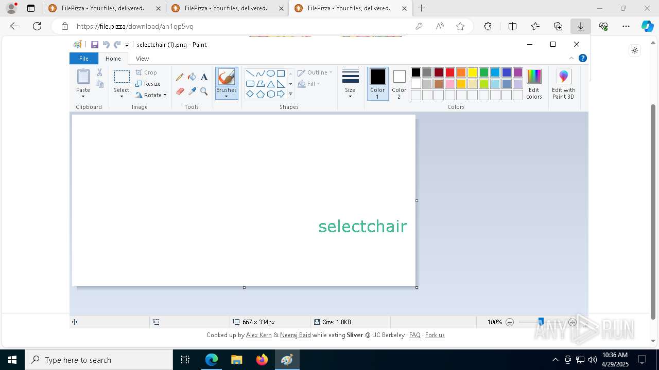This screenshot has height=370, width=659.
Task: Select the Eraser tool
Action: (x=180, y=91)
